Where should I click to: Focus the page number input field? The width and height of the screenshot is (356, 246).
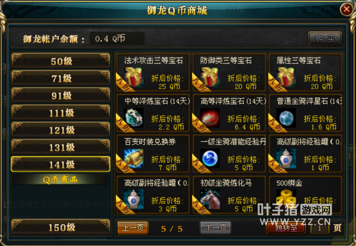(x=320, y=228)
